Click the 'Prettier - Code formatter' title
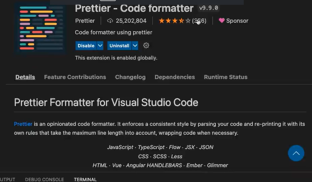 click(134, 8)
